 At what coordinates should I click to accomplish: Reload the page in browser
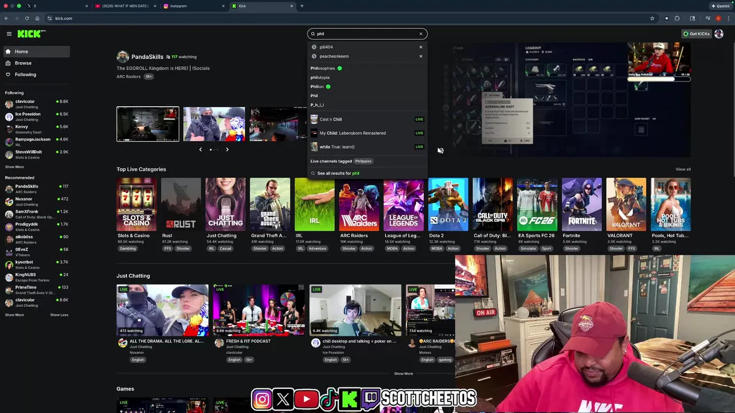pos(26,18)
